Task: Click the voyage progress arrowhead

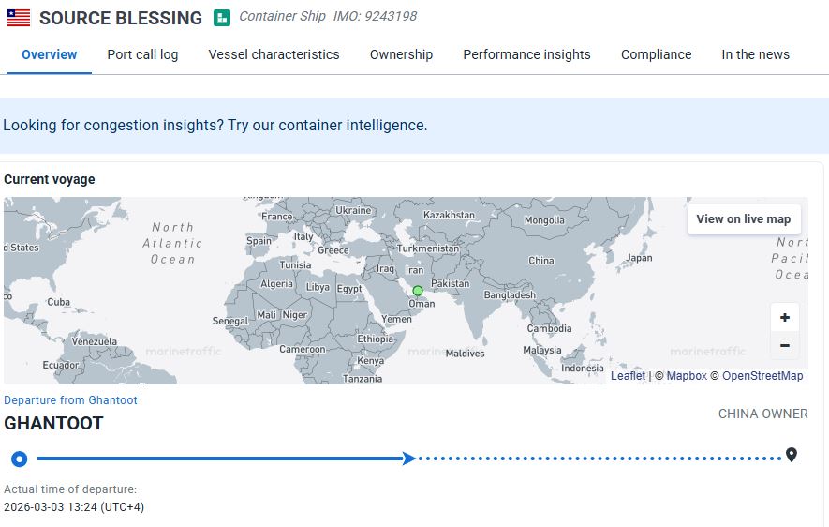Action: [408, 459]
